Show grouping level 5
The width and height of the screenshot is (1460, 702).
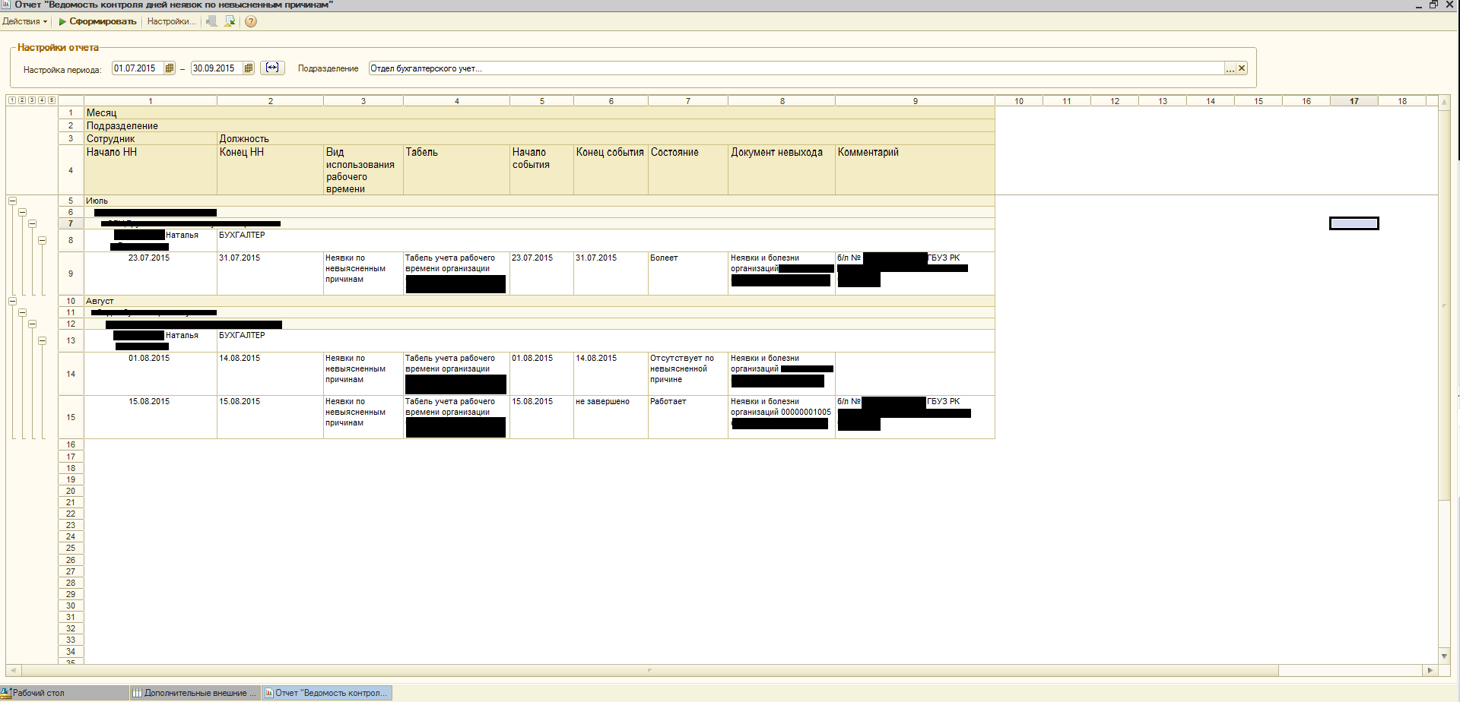52,100
